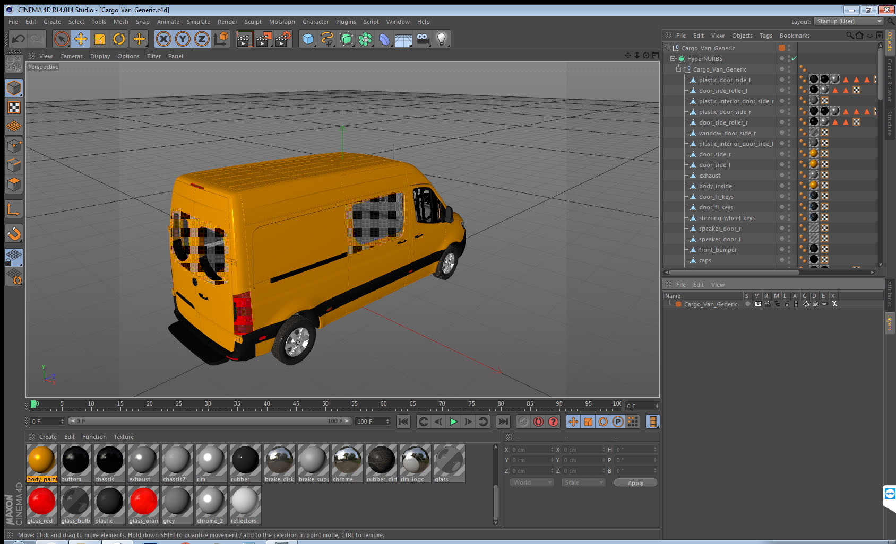Click the Play Forwards button
This screenshot has width=896, height=544.
tap(453, 422)
